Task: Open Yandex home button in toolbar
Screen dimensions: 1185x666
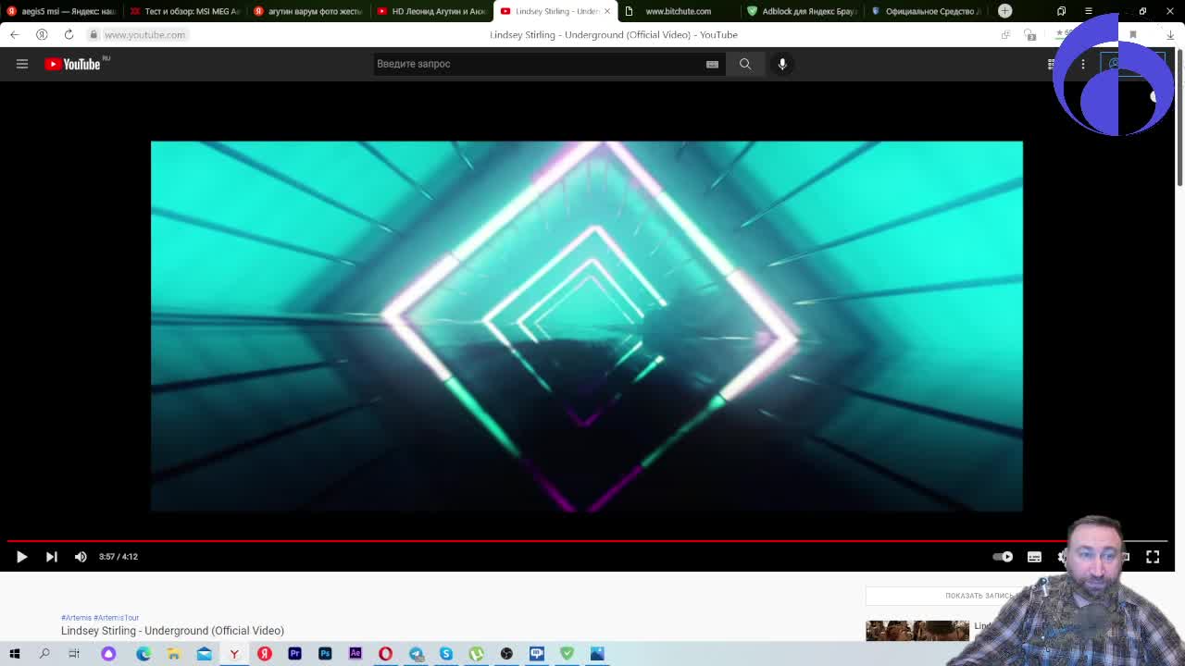Action: tap(42, 34)
